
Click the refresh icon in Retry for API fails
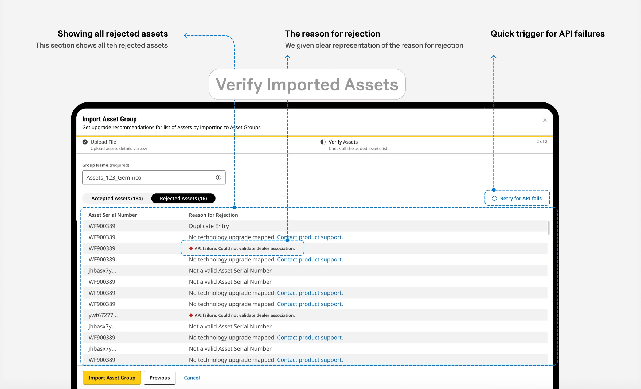pos(494,198)
